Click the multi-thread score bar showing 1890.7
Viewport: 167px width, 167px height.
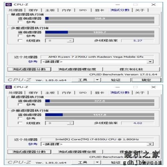coord(100,32)
